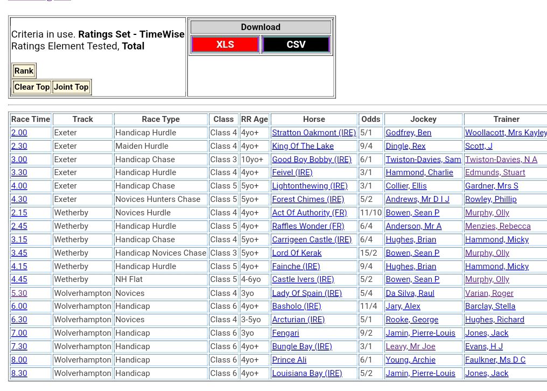Viewport: 547px width, 391px height.
Task: Download ratings as XLS file
Action: pyautogui.click(x=225, y=45)
